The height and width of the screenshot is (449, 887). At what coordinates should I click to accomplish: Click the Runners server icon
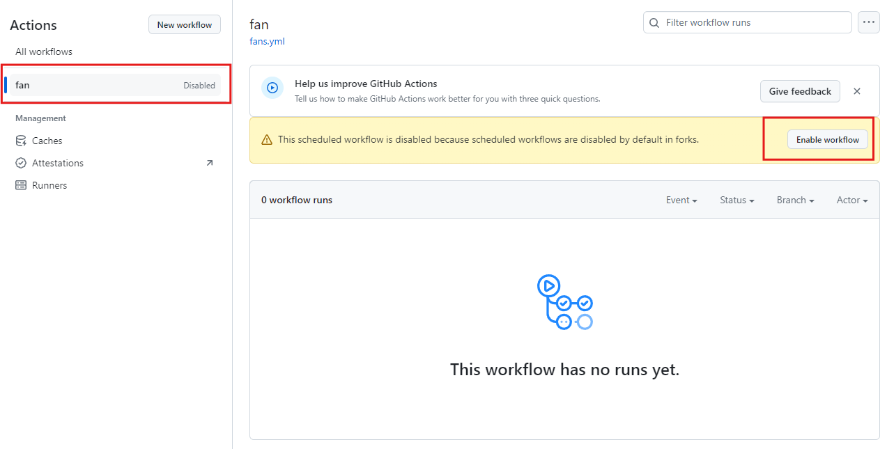pyautogui.click(x=21, y=185)
